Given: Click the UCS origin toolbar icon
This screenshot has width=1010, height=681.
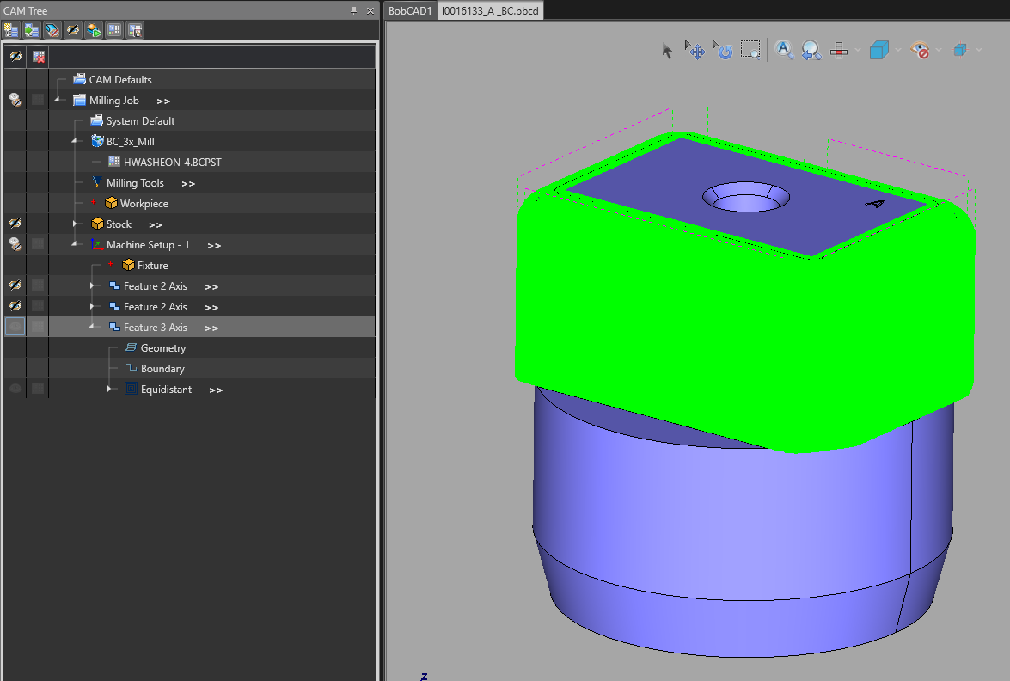Looking at the screenshot, I should click(838, 50).
